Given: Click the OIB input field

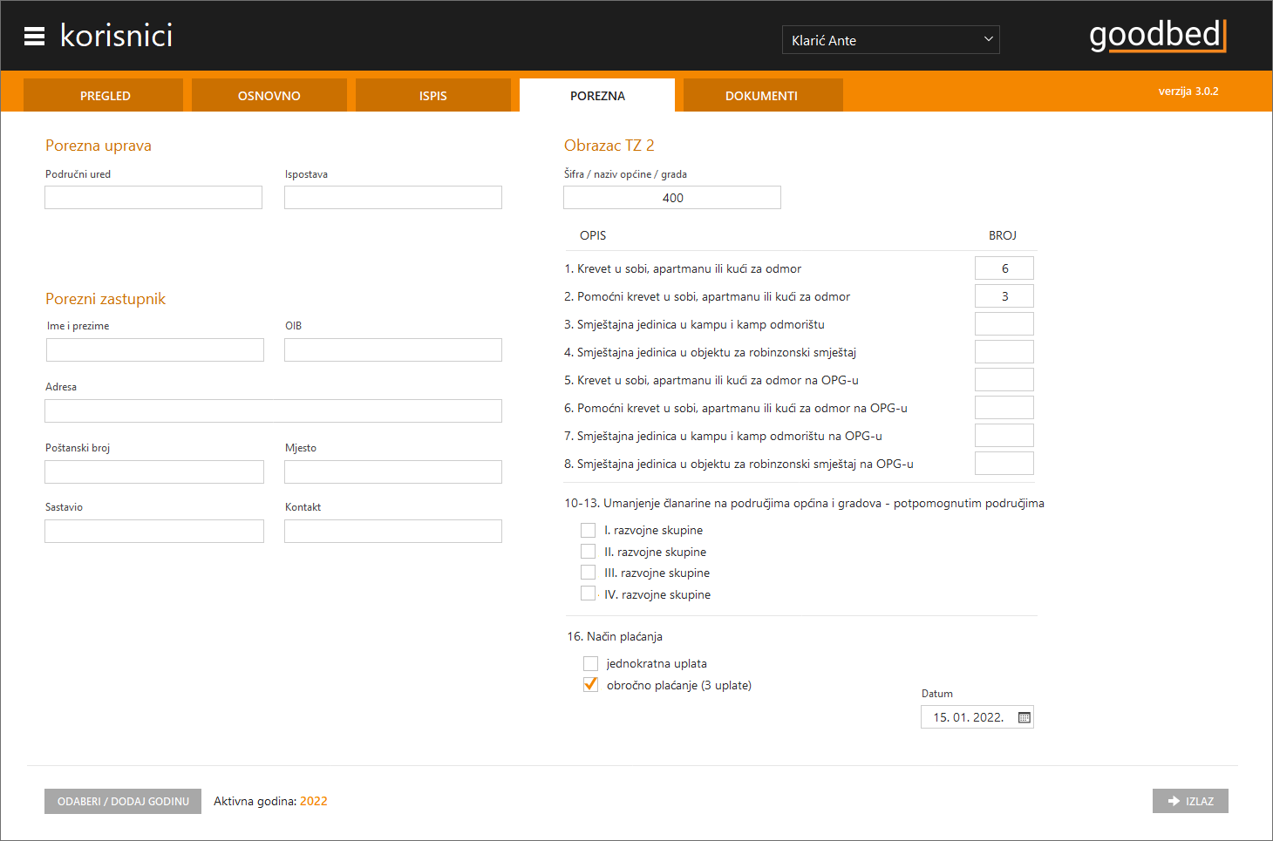Looking at the screenshot, I should [393, 349].
